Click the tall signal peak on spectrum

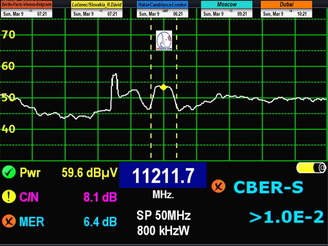pyautogui.click(x=115, y=76)
